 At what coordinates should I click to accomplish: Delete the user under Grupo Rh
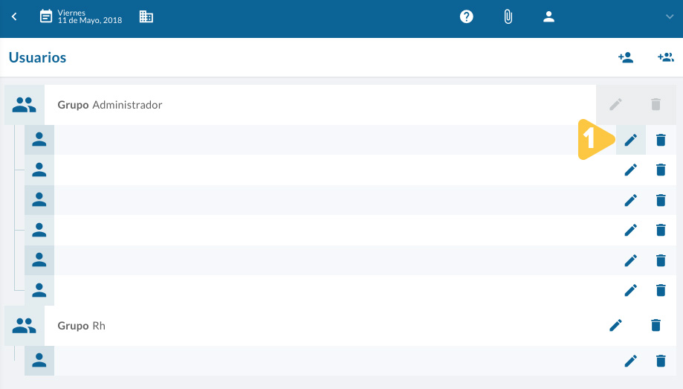(661, 361)
